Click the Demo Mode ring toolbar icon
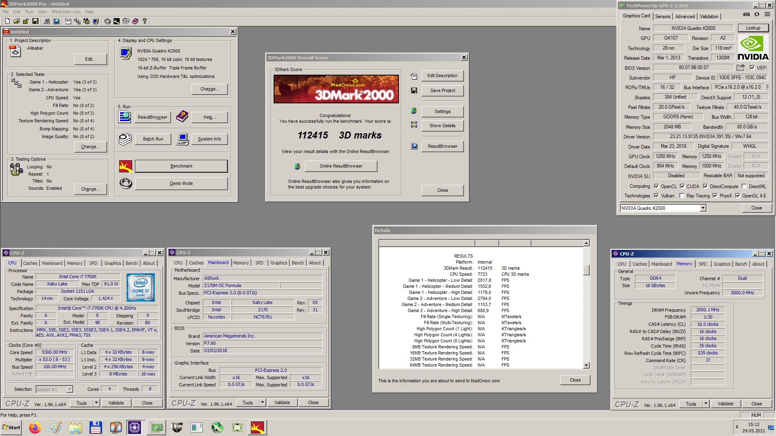Screen dimensions: 776x436 [x=108, y=21]
